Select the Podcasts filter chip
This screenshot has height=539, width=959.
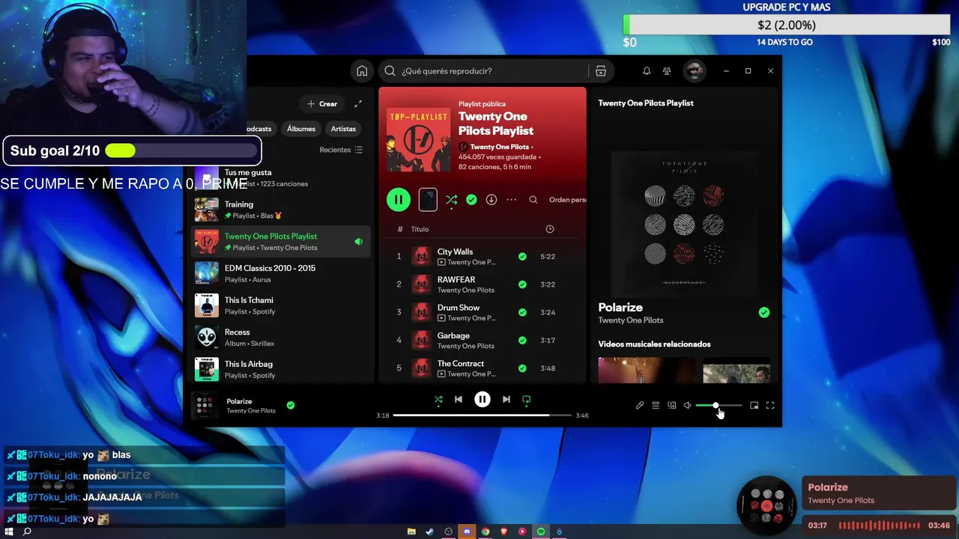(260, 129)
